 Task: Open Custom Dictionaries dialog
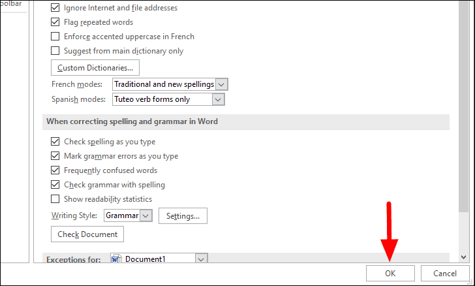(x=95, y=68)
